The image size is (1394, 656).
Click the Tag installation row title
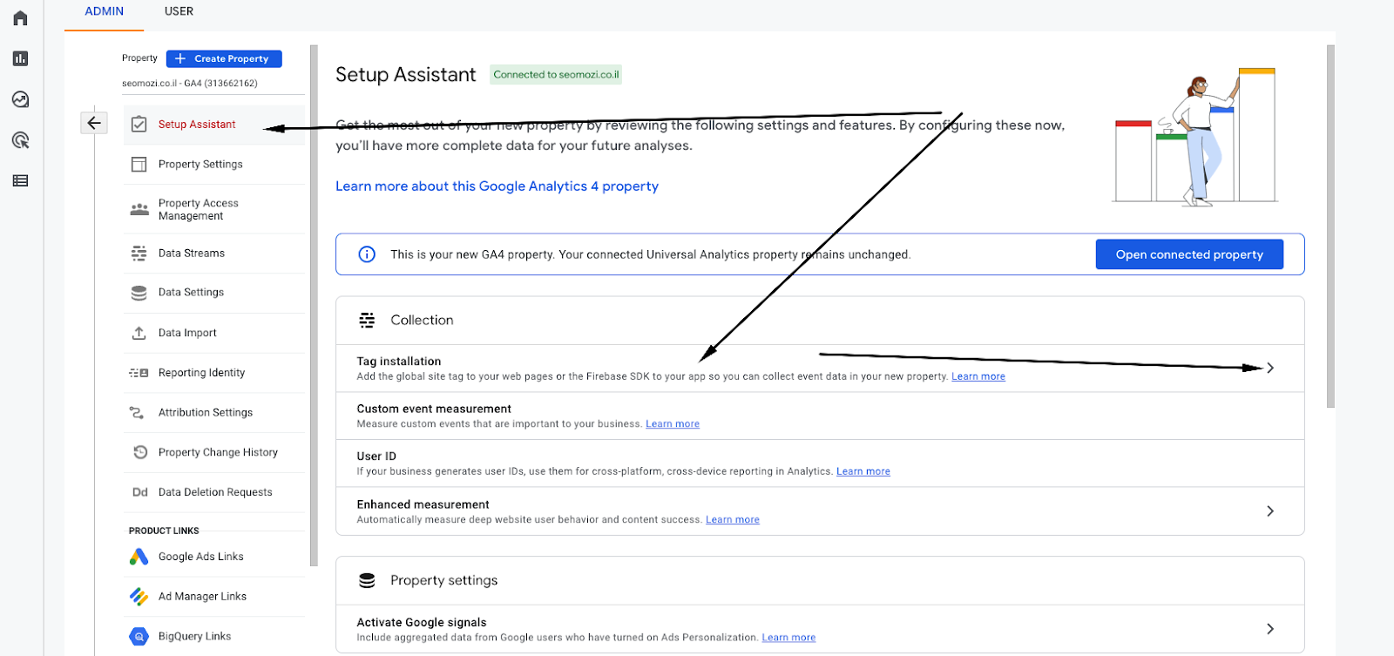coord(399,362)
